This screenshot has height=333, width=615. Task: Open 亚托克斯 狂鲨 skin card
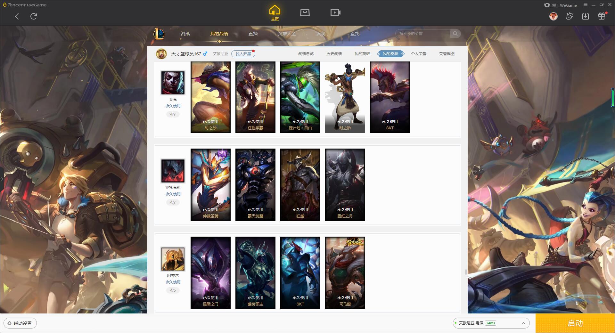300,185
